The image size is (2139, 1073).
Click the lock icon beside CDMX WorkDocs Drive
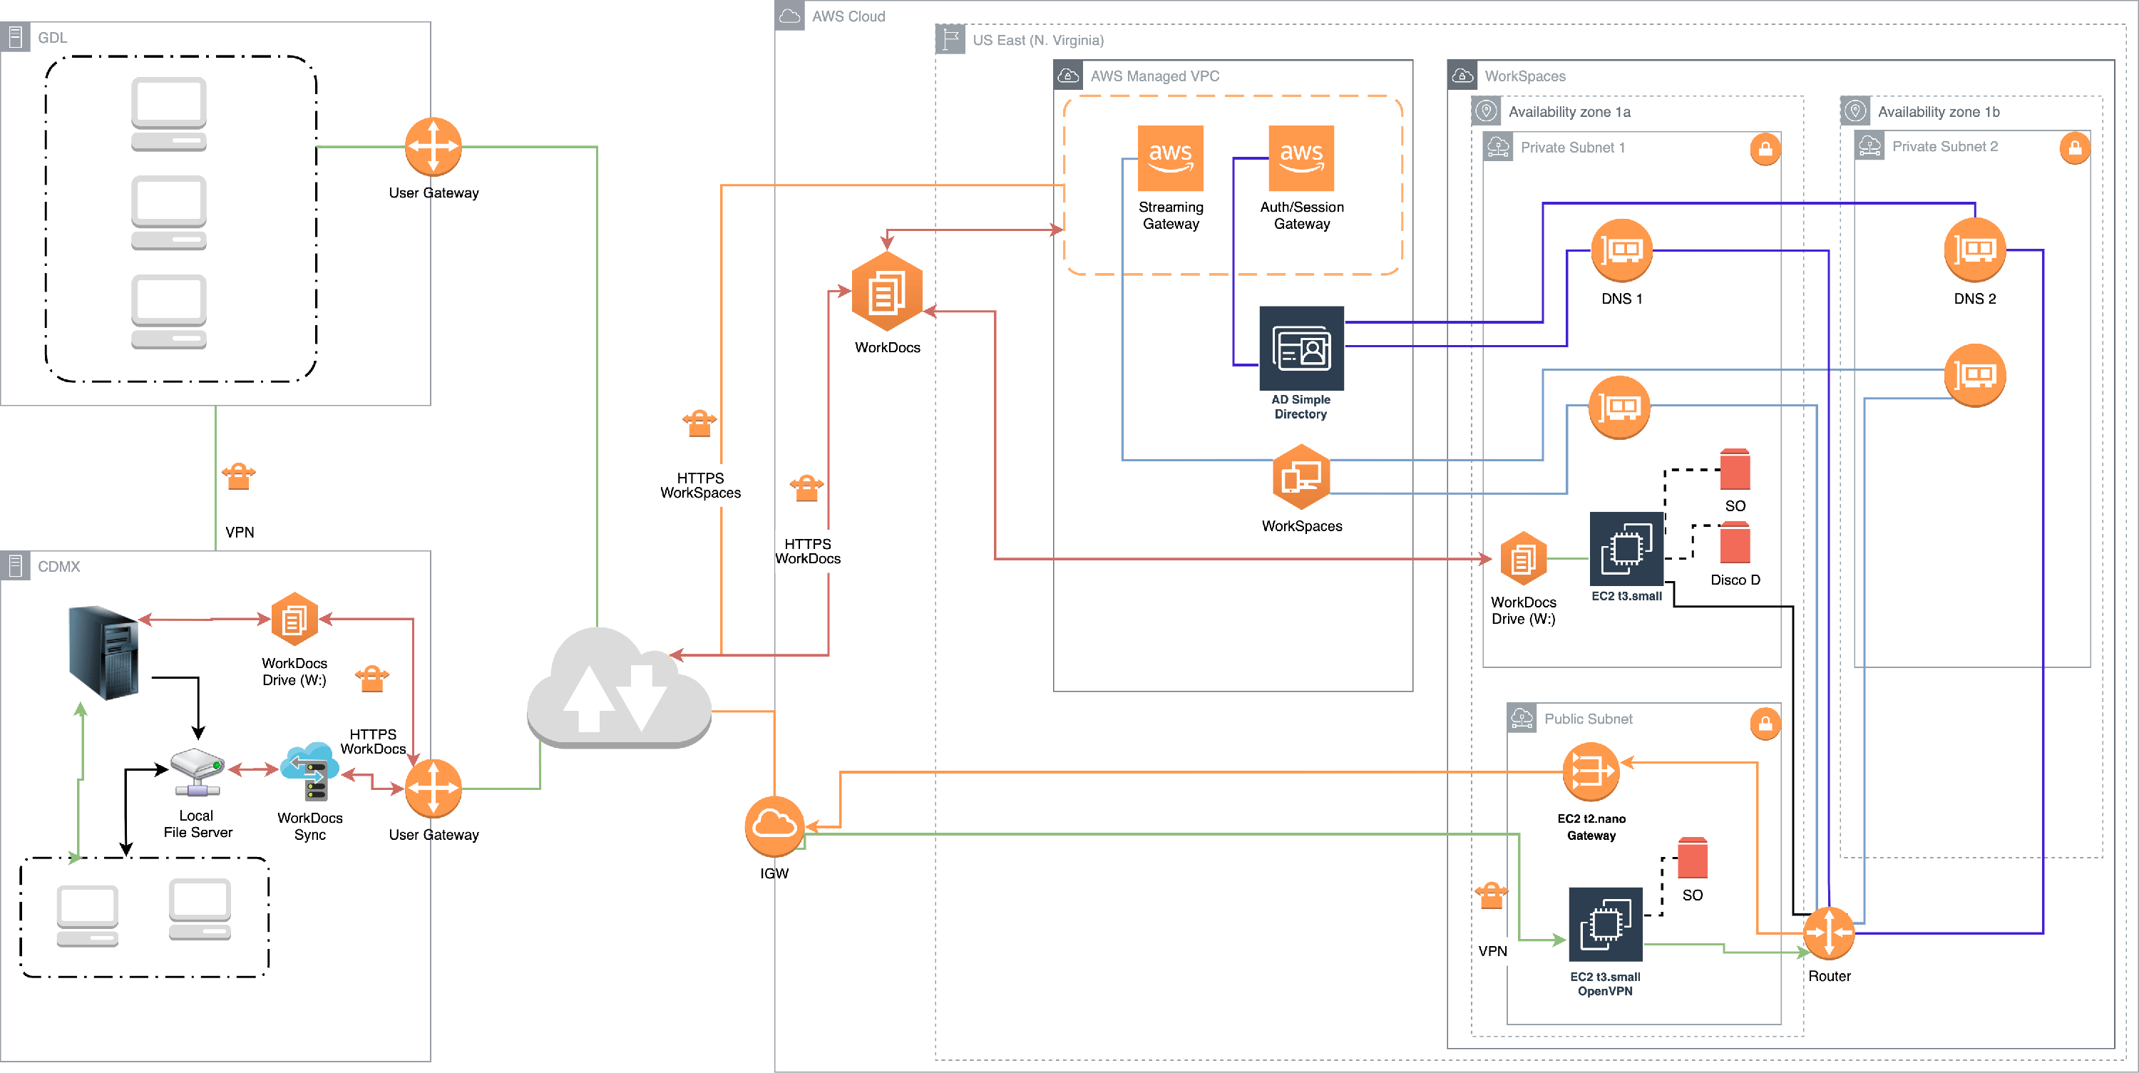click(371, 679)
